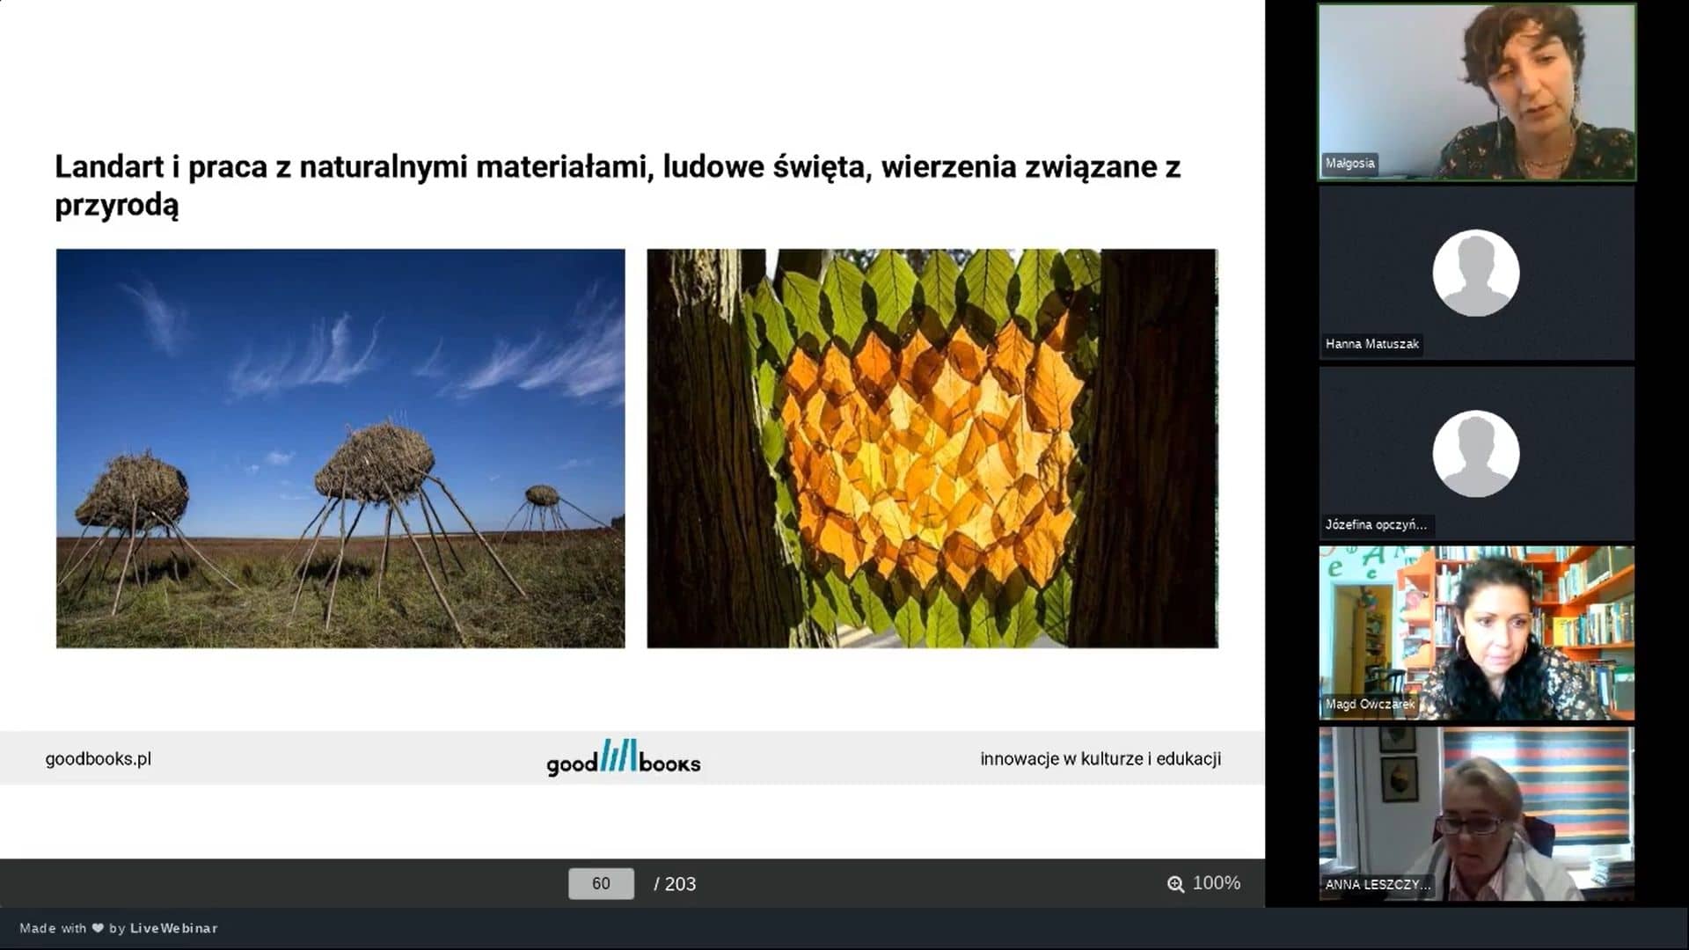The image size is (1689, 950).
Task: Click the total page count '/ 203'
Action: tap(675, 884)
